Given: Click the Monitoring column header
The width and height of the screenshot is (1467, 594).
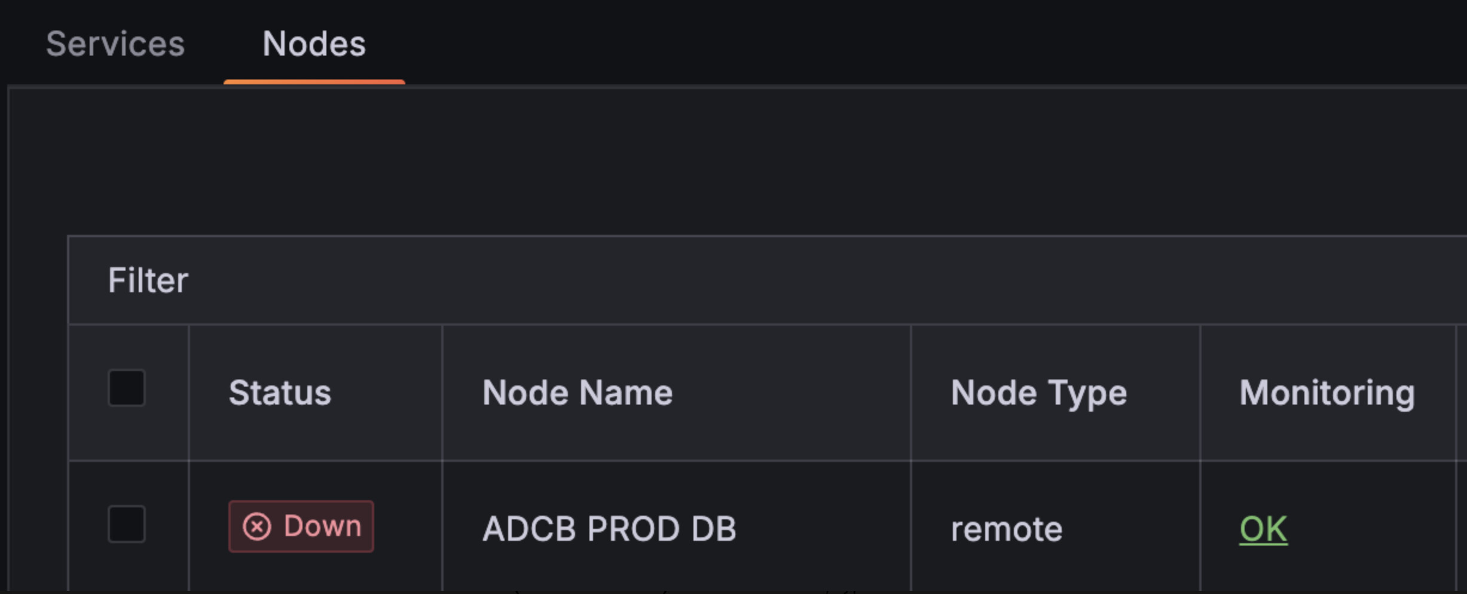Looking at the screenshot, I should 1327,393.
